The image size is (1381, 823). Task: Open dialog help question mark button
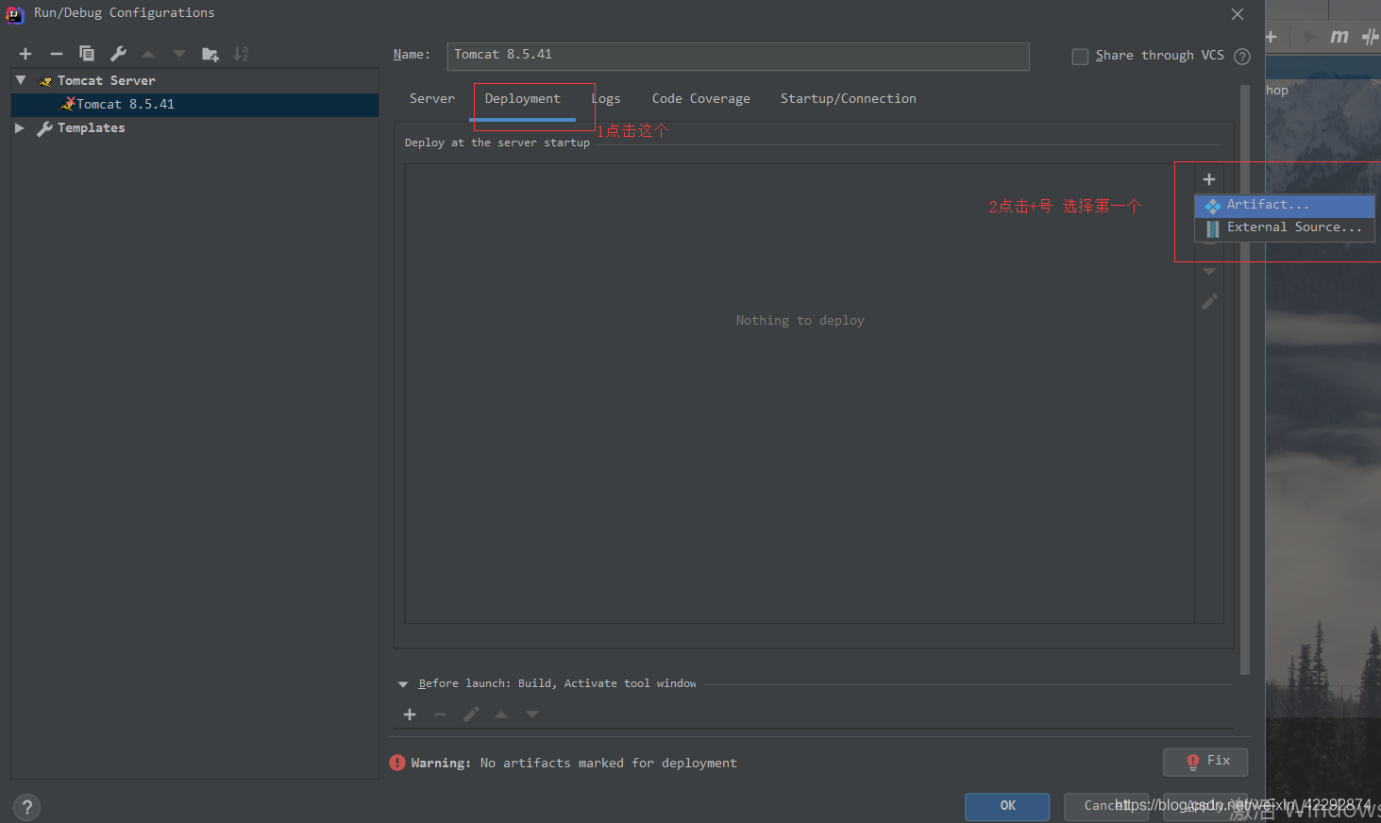(27, 807)
